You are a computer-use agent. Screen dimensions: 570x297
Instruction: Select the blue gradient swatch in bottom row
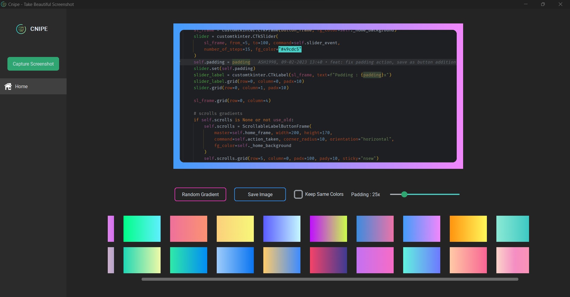(x=235, y=260)
